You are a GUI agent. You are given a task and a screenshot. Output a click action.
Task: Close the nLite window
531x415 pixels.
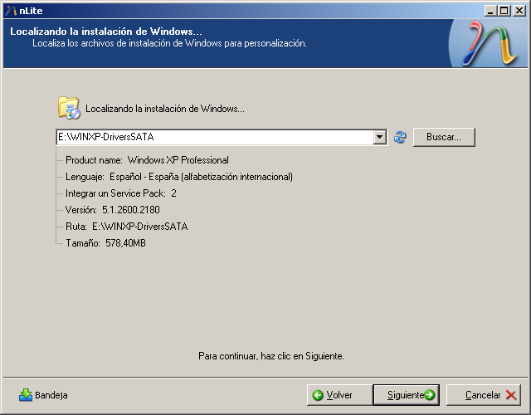(519, 11)
